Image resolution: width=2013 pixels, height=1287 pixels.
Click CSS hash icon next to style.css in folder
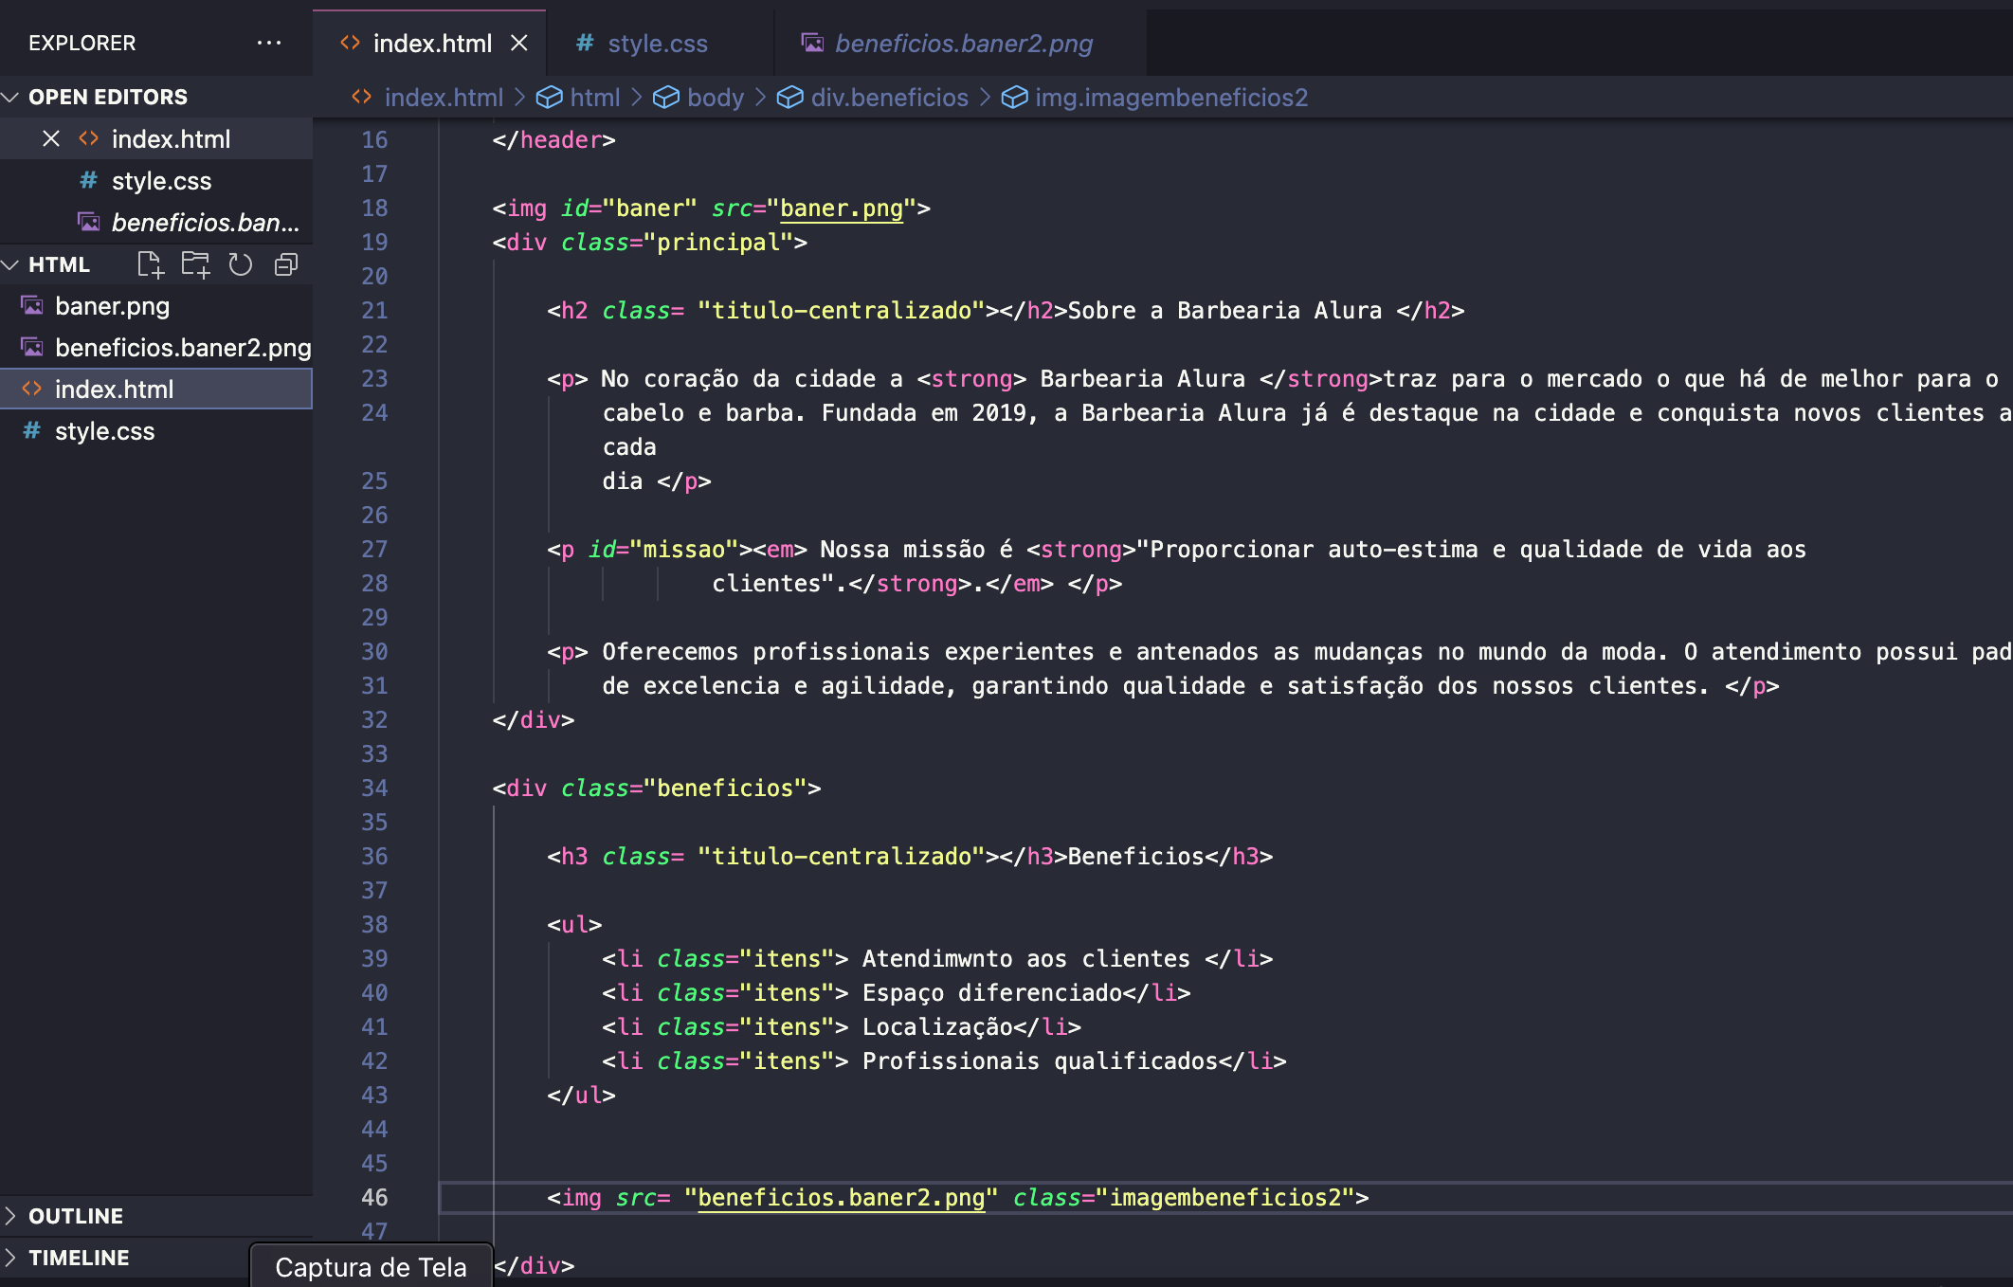click(32, 431)
